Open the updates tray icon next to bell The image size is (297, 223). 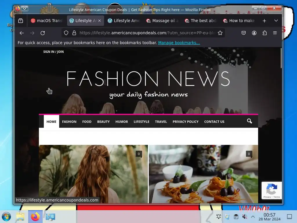click(227, 217)
